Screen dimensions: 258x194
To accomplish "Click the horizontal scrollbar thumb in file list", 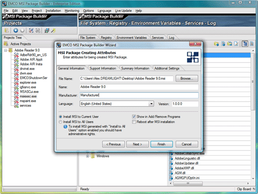I will pyautogui.click(x=188, y=183).
